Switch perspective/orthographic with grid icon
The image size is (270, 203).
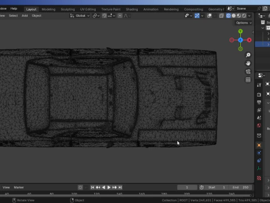(x=248, y=80)
